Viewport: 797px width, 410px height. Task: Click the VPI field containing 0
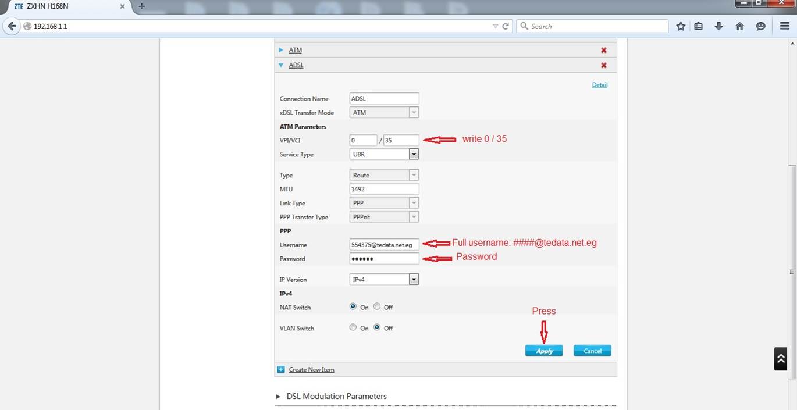[x=364, y=140]
